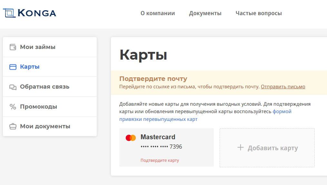Click the Добавить карту button
Image resolution: width=327 pixels, height=185 pixels.
(267, 148)
